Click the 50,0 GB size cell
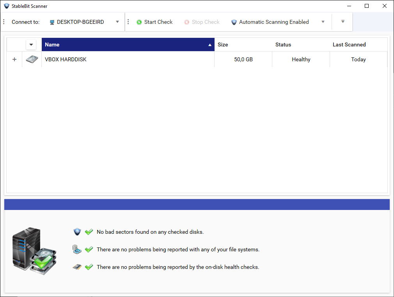Viewport: 394px width, 297px height. 243,59
